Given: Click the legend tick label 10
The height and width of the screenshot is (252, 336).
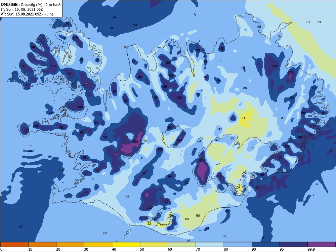Looking at the screenshot, I should (30, 249).
